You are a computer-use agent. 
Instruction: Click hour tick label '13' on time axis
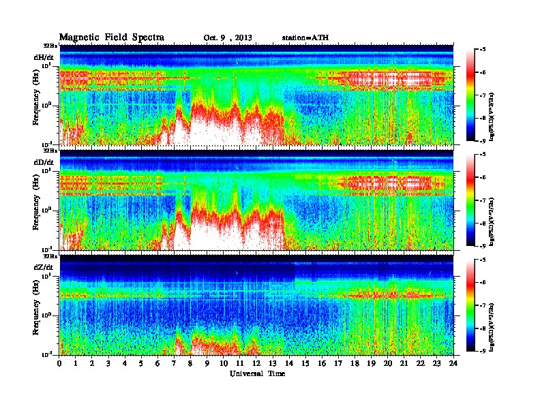[x=273, y=363]
